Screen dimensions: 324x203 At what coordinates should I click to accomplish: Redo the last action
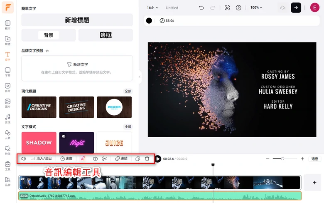tap(213, 8)
